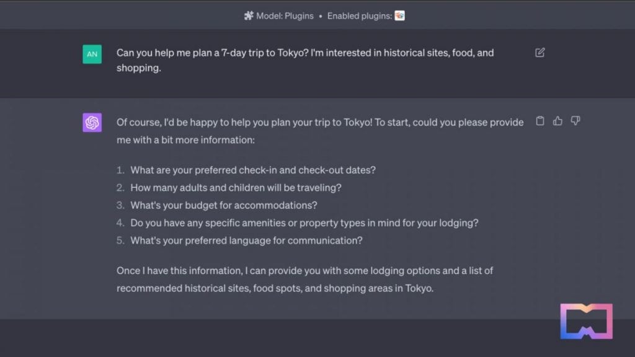635x357 pixels.
Task: Click the check-in and check-out dates question
Action: point(253,170)
